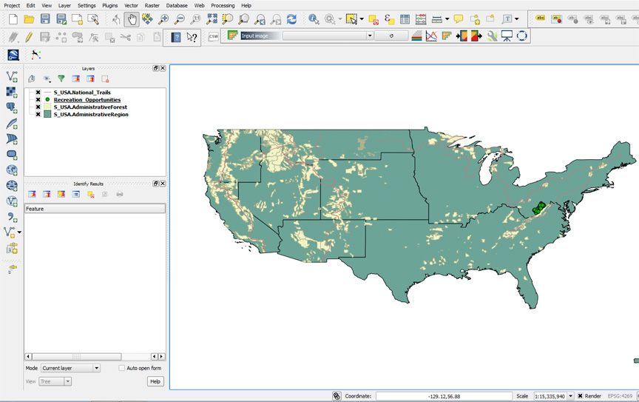Click the S_USA.AdministrativeRegion teal color swatch

click(x=47, y=114)
